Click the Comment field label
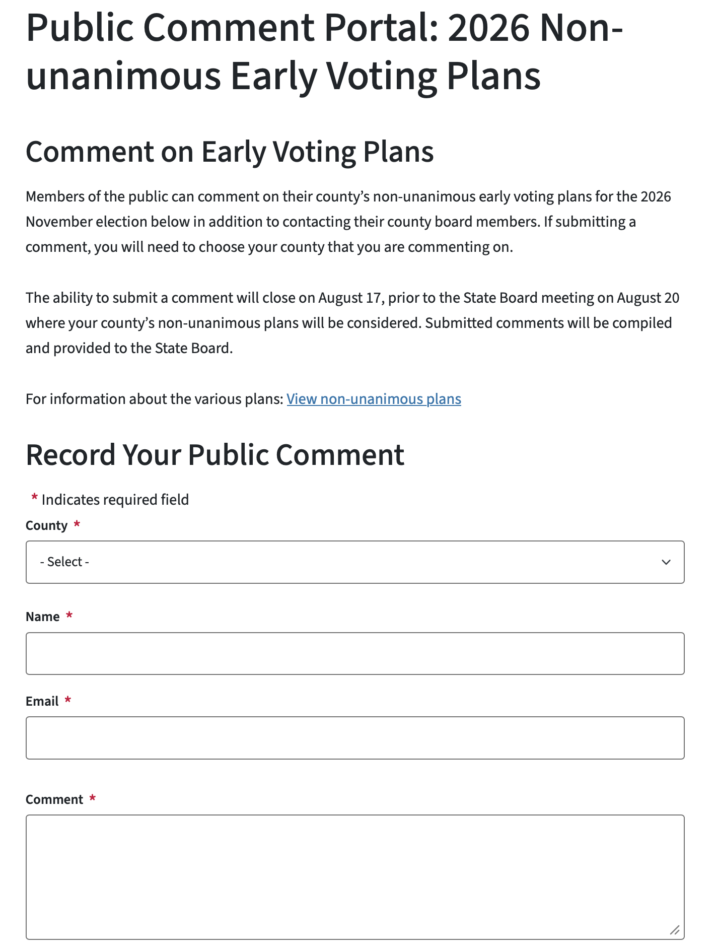Image resolution: width=717 pixels, height=952 pixels. [54, 799]
